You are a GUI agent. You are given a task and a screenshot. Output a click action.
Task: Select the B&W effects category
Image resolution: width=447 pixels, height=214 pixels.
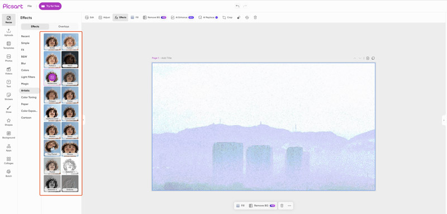click(x=23, y=56)
